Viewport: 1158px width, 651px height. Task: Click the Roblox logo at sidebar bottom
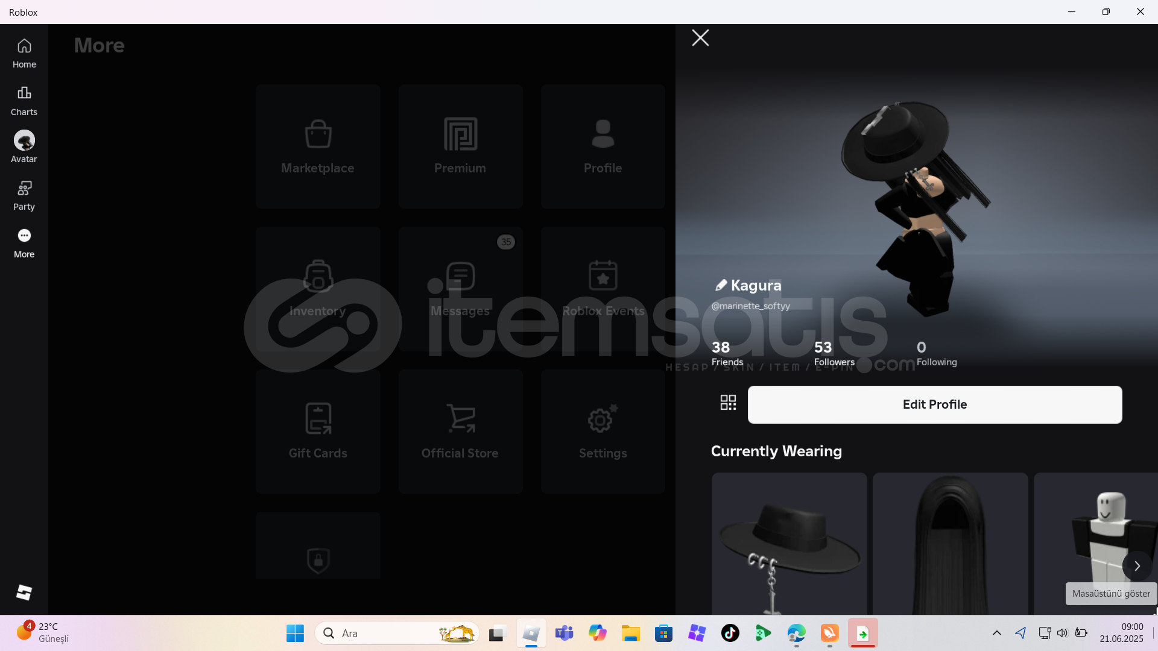tap(24, 593)
